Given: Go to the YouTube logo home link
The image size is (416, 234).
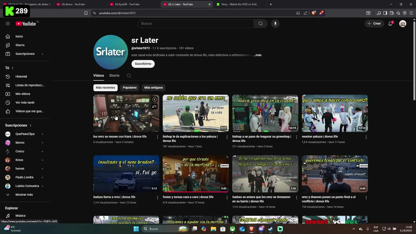Looking at the screenshot, I should 26,23.
